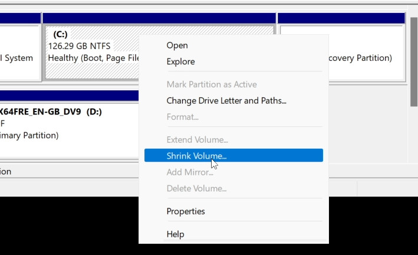Select Shrink Volume from the context menu
The height and width of the screenshot is (255, 418).
tap(196, 156)
